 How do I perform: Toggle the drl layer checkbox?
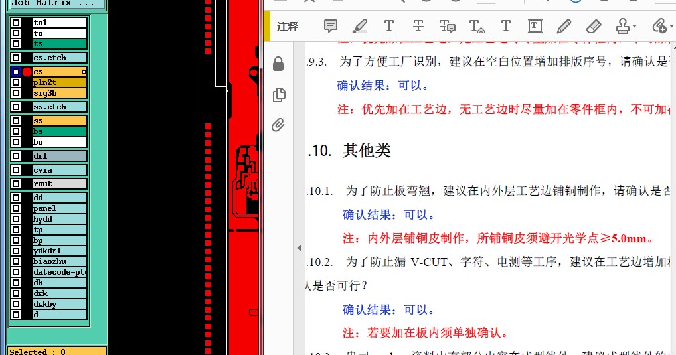(16, 155)
